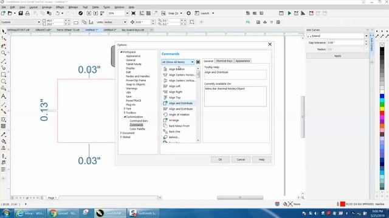Select the Zoom magnifier tool
Screen dimensions: 389x218
[4, 53]
